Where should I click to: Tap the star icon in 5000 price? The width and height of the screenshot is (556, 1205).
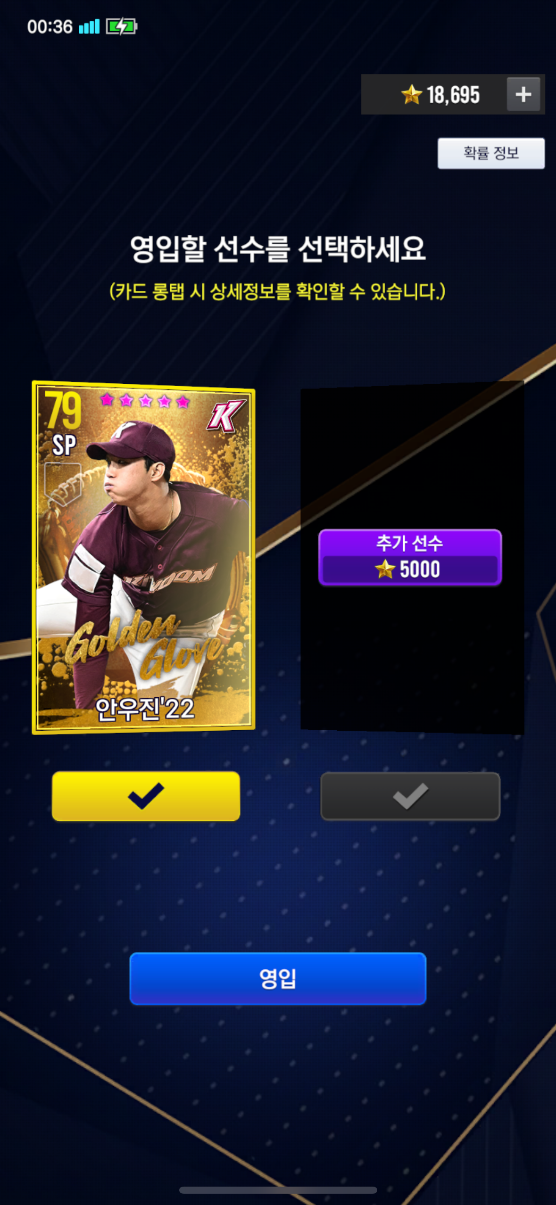click(x=385, y=569)
